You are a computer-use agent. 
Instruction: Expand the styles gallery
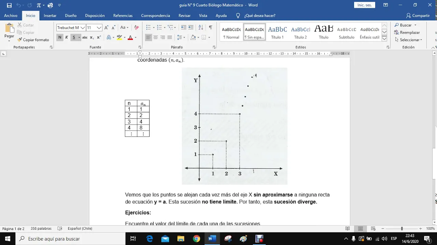384,39
